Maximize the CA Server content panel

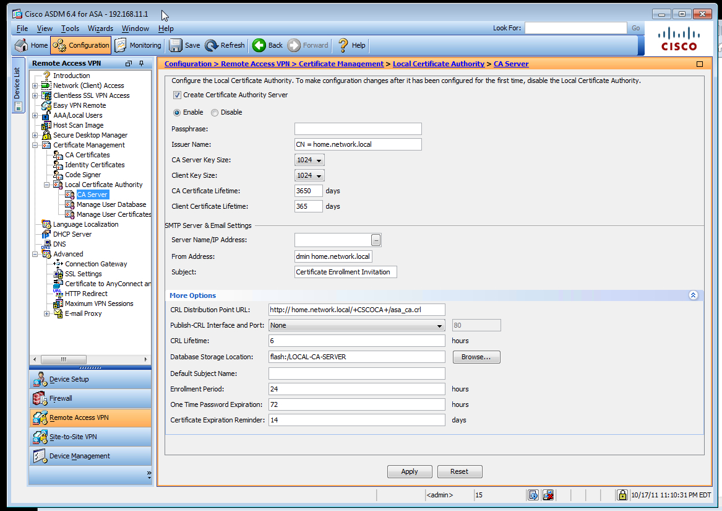point(700,64)
